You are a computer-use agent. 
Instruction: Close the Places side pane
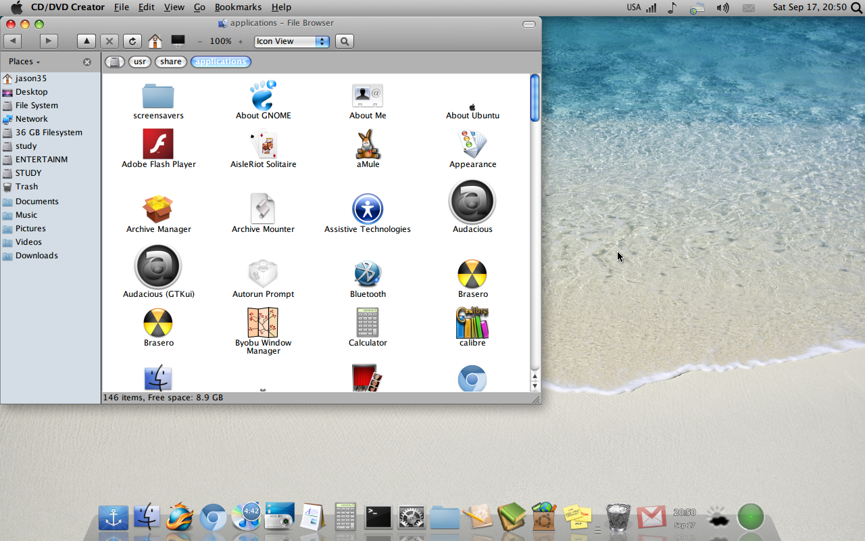tap(87, 62)
